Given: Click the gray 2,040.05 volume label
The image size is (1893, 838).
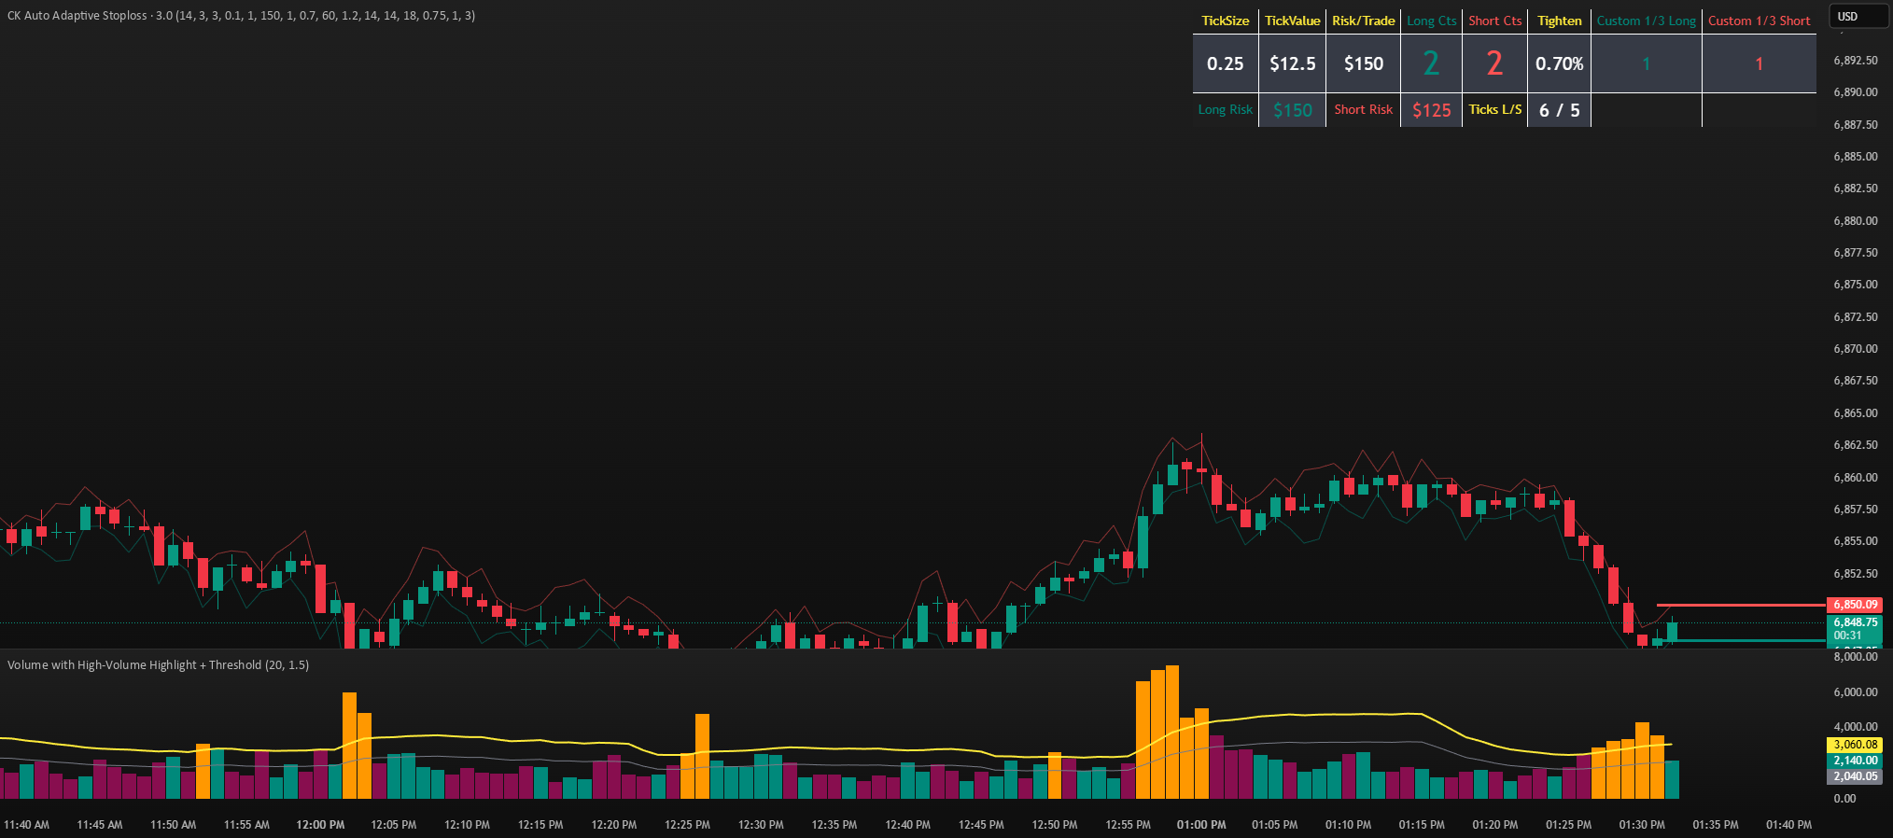Looking at the screenshot, I should (x=1855, y=776).
